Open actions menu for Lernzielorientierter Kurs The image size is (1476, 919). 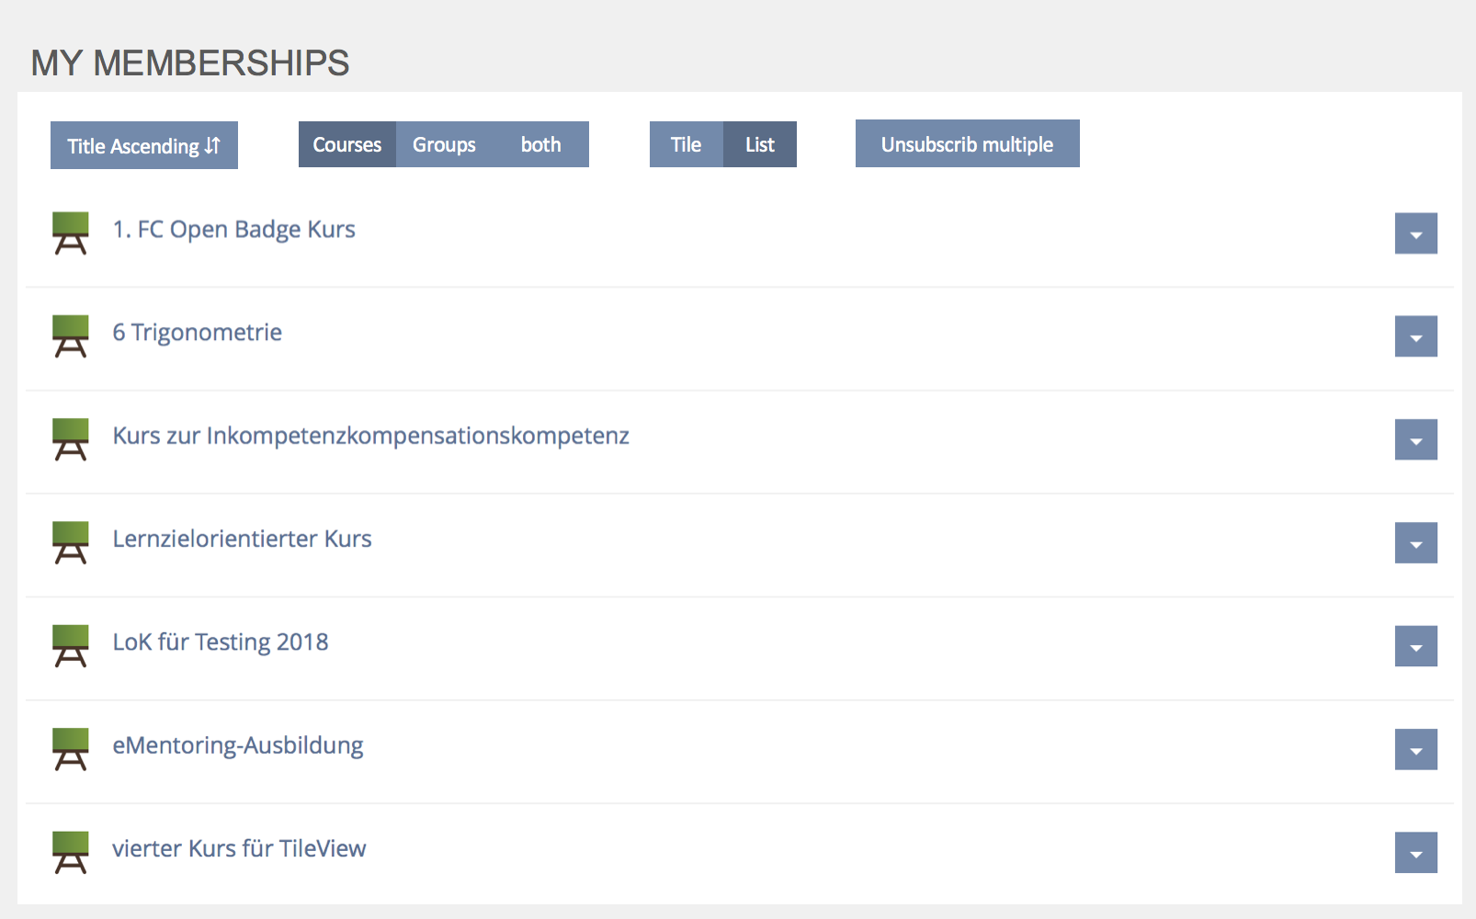click(x=1415, y=543)
